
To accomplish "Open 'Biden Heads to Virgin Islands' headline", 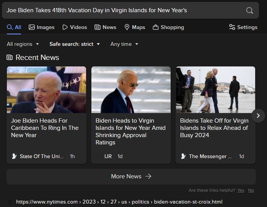I will (x=130, y=131).
